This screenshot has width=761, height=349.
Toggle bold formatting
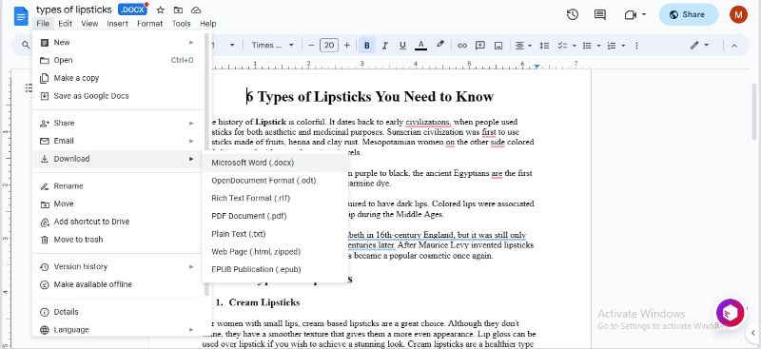coord(367,46)
